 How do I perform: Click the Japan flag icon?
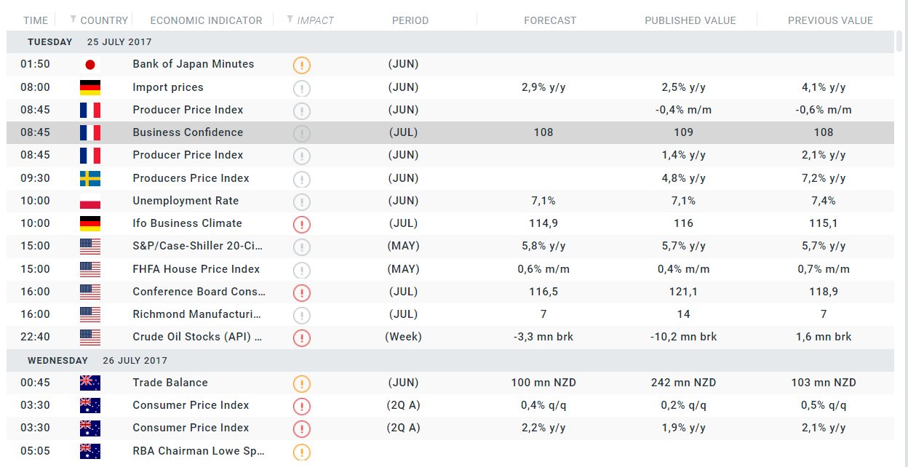(90, 65)
